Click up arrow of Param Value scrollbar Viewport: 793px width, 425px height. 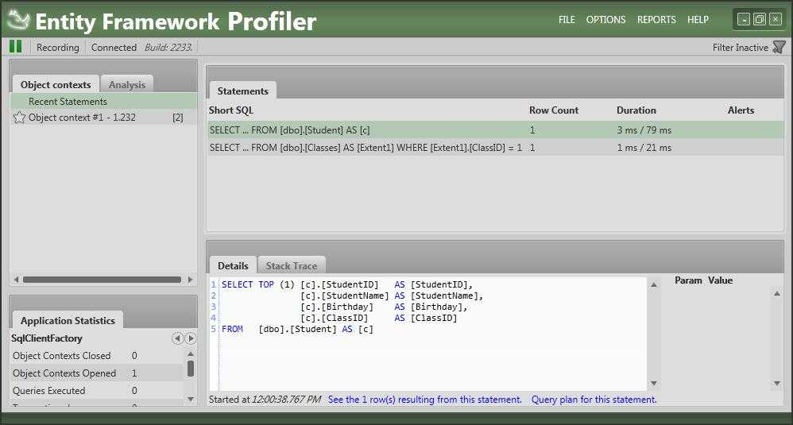click(777, 294)
